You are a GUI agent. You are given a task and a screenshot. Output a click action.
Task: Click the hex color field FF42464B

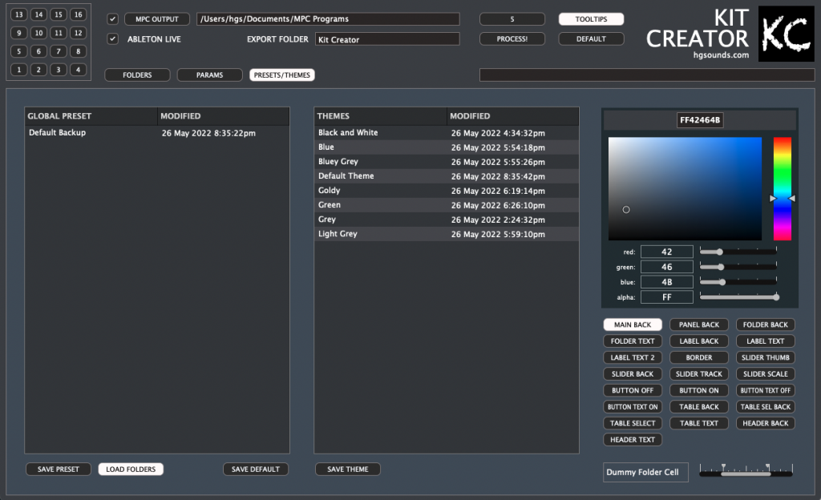point(700,119)
